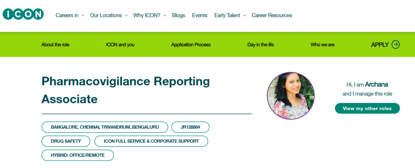Jump to Who we are section
The height and width of the screenshot is (168, 415).
[322, 44]
